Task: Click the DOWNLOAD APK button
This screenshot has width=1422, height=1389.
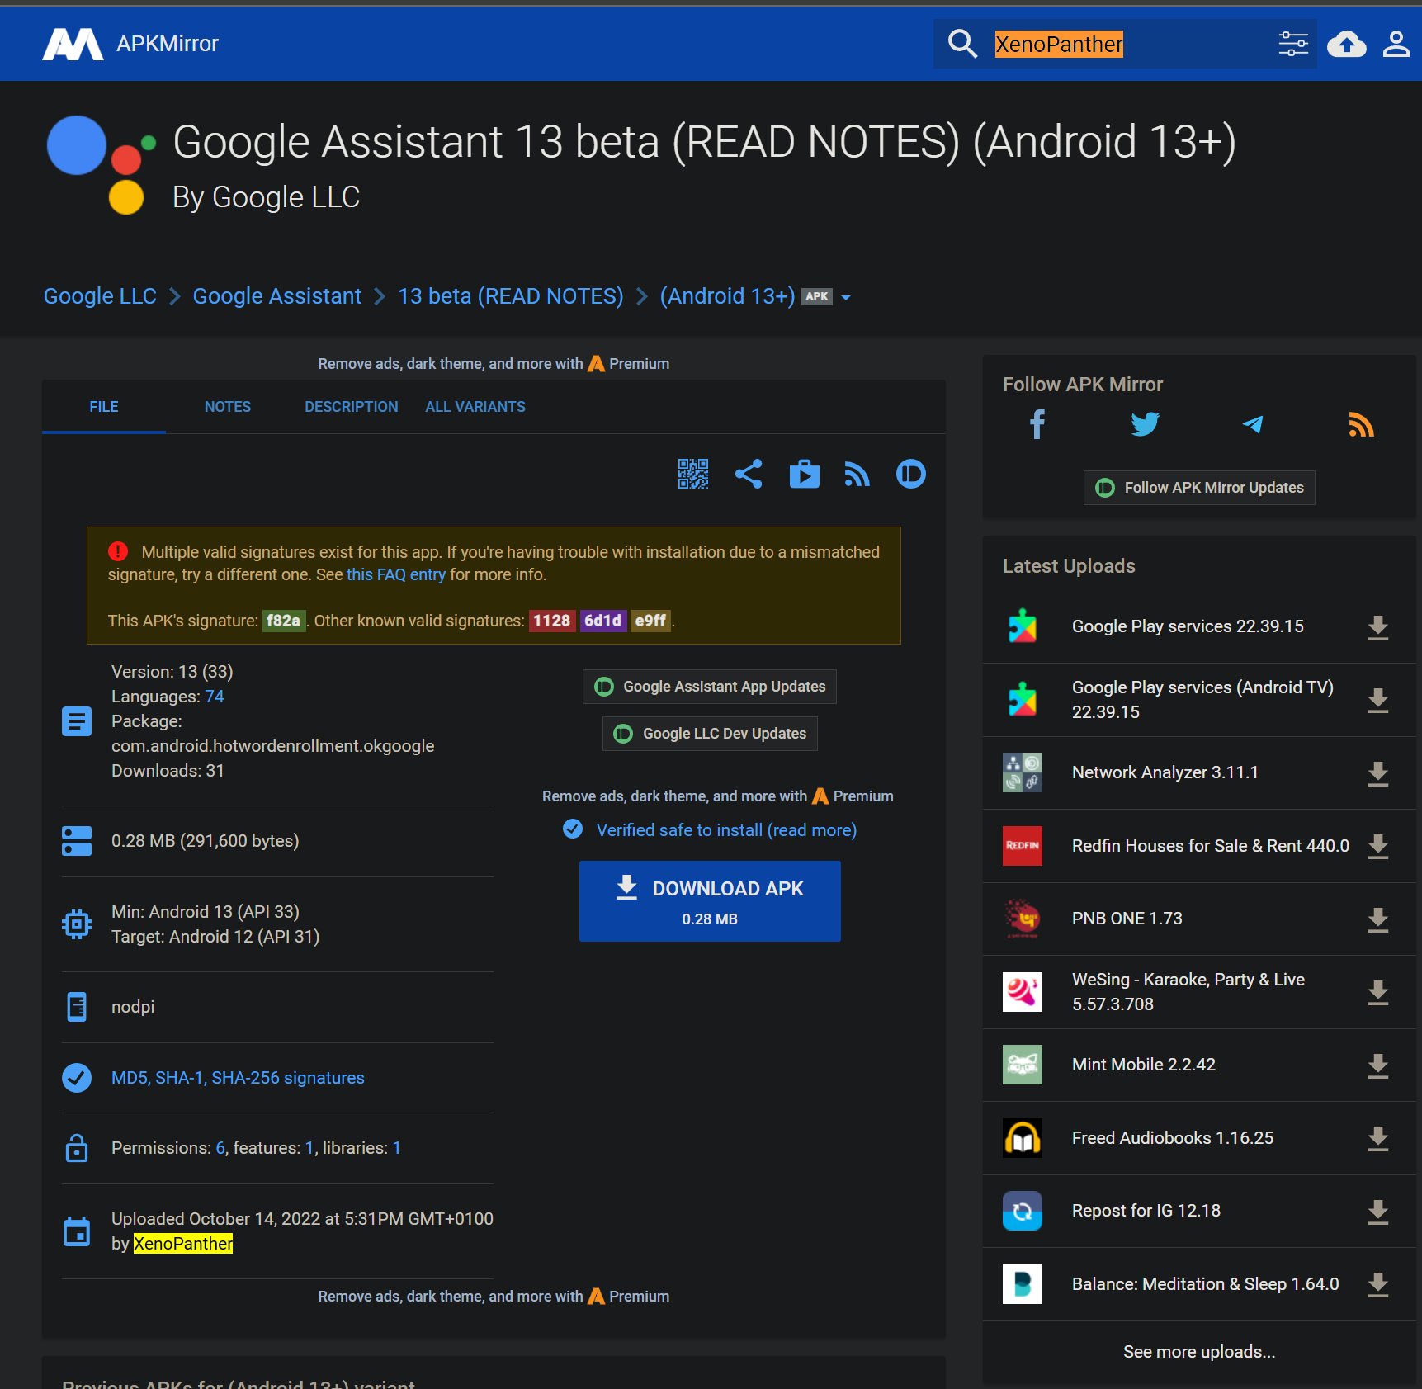Action: coord(710,901)
